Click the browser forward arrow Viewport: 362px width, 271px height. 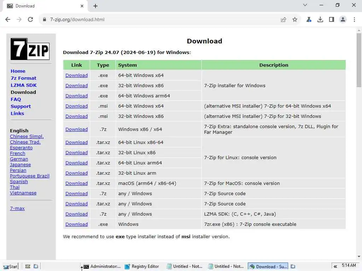tap(19, 20)
